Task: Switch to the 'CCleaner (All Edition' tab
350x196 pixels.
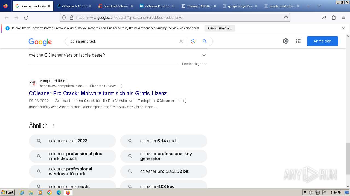Action: tap(198, 6)
